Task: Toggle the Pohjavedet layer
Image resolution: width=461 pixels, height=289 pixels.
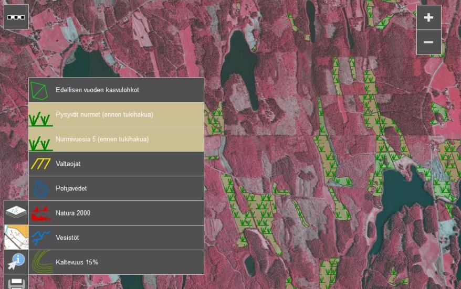Action: (x=116, y=188)
